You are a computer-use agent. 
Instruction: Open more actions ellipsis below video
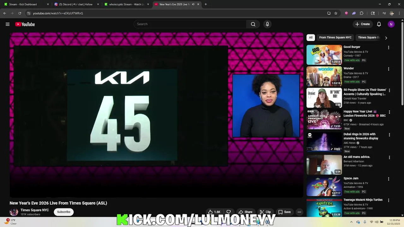tap(299, 212)
